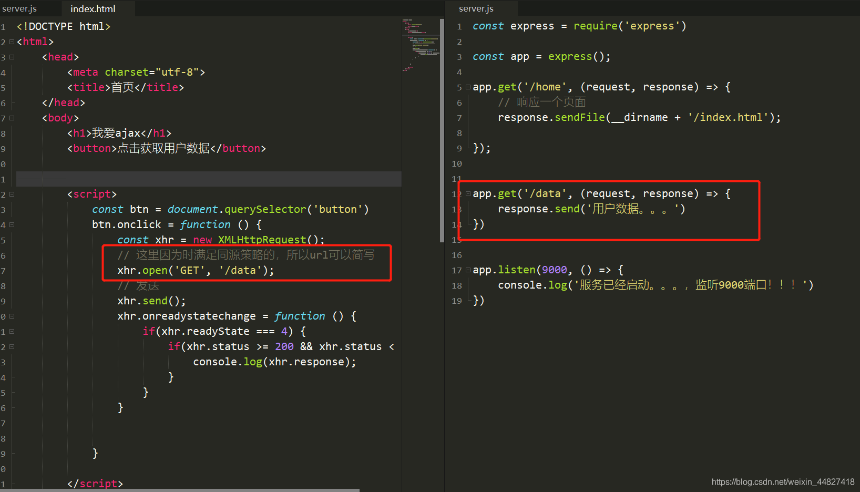Fold the if xhr.readyState block

[12, 331]
